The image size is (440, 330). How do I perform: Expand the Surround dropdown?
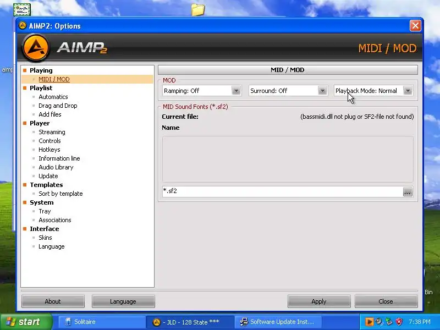(x=322, y=91)
